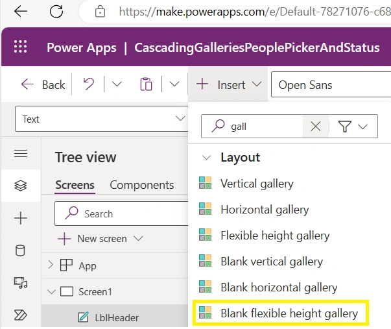
Task: Click the app name CascadingGalleriesPeoplePickerAndStatus
Action: (257, 47)
